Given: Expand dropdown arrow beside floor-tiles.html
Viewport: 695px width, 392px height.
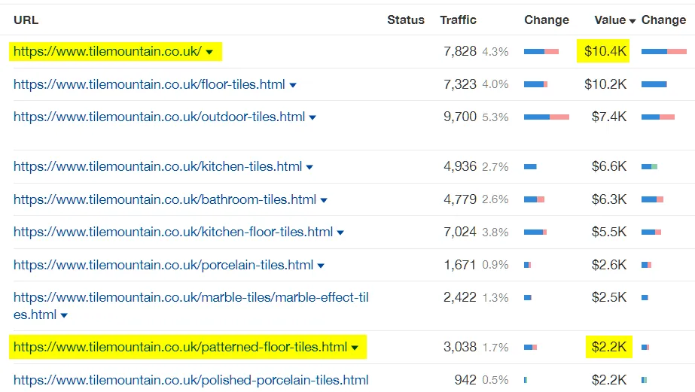Looking at the screenshot, I should click(293, 85).
